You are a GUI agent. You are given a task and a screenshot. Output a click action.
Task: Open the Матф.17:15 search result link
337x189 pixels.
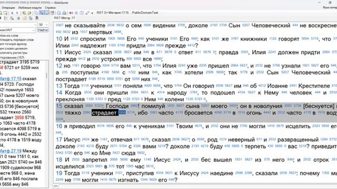(11, 79)
